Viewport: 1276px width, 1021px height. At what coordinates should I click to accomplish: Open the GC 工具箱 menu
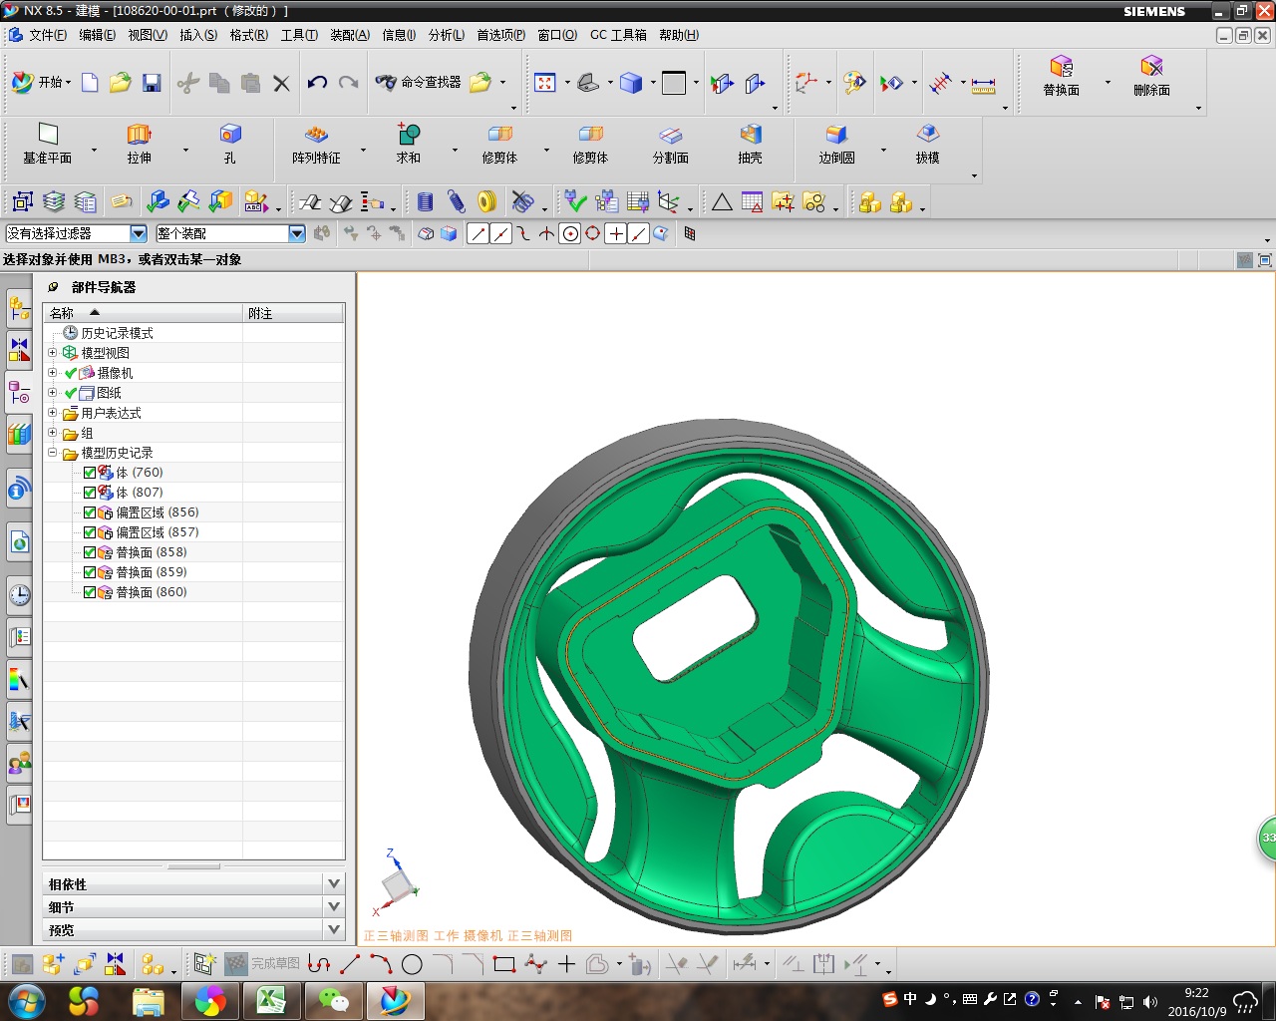coord(618,35)
